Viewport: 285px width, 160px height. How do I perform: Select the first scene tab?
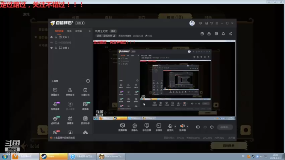[x=59, y=31]
